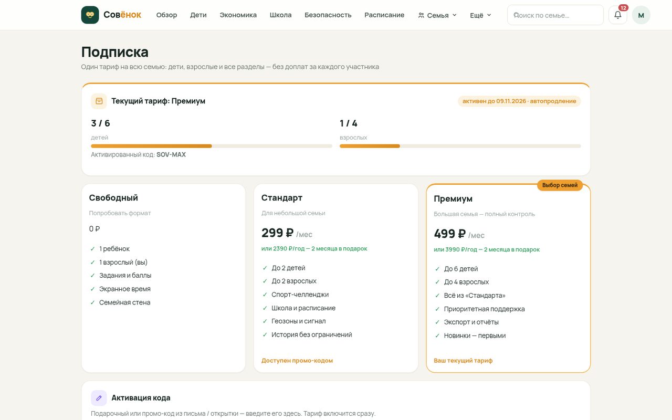The height and width of the screenshot is (420, 672).
Task: Open the Безопасность page
Action: (x=328, y=15)
